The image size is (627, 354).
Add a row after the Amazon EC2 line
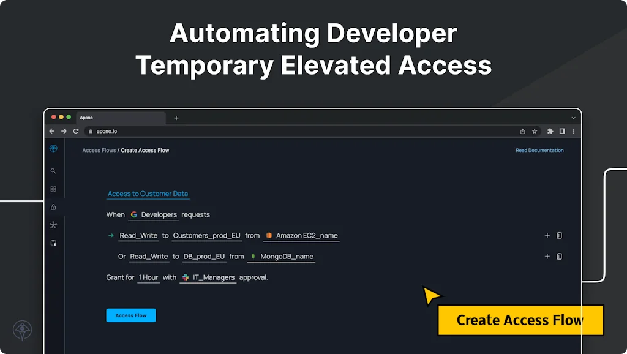click(547, 236)
